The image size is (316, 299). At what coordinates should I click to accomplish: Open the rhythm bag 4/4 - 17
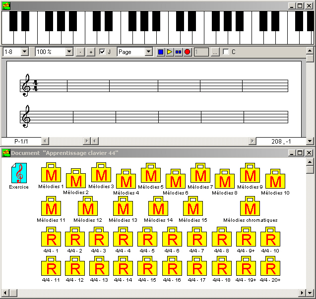pyautogui.click(x=197, y=266)
